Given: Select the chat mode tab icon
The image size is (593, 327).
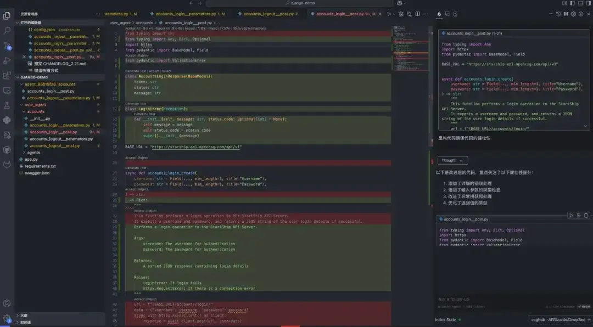Looking at the screenshot, I should click(x=439, y=14).
